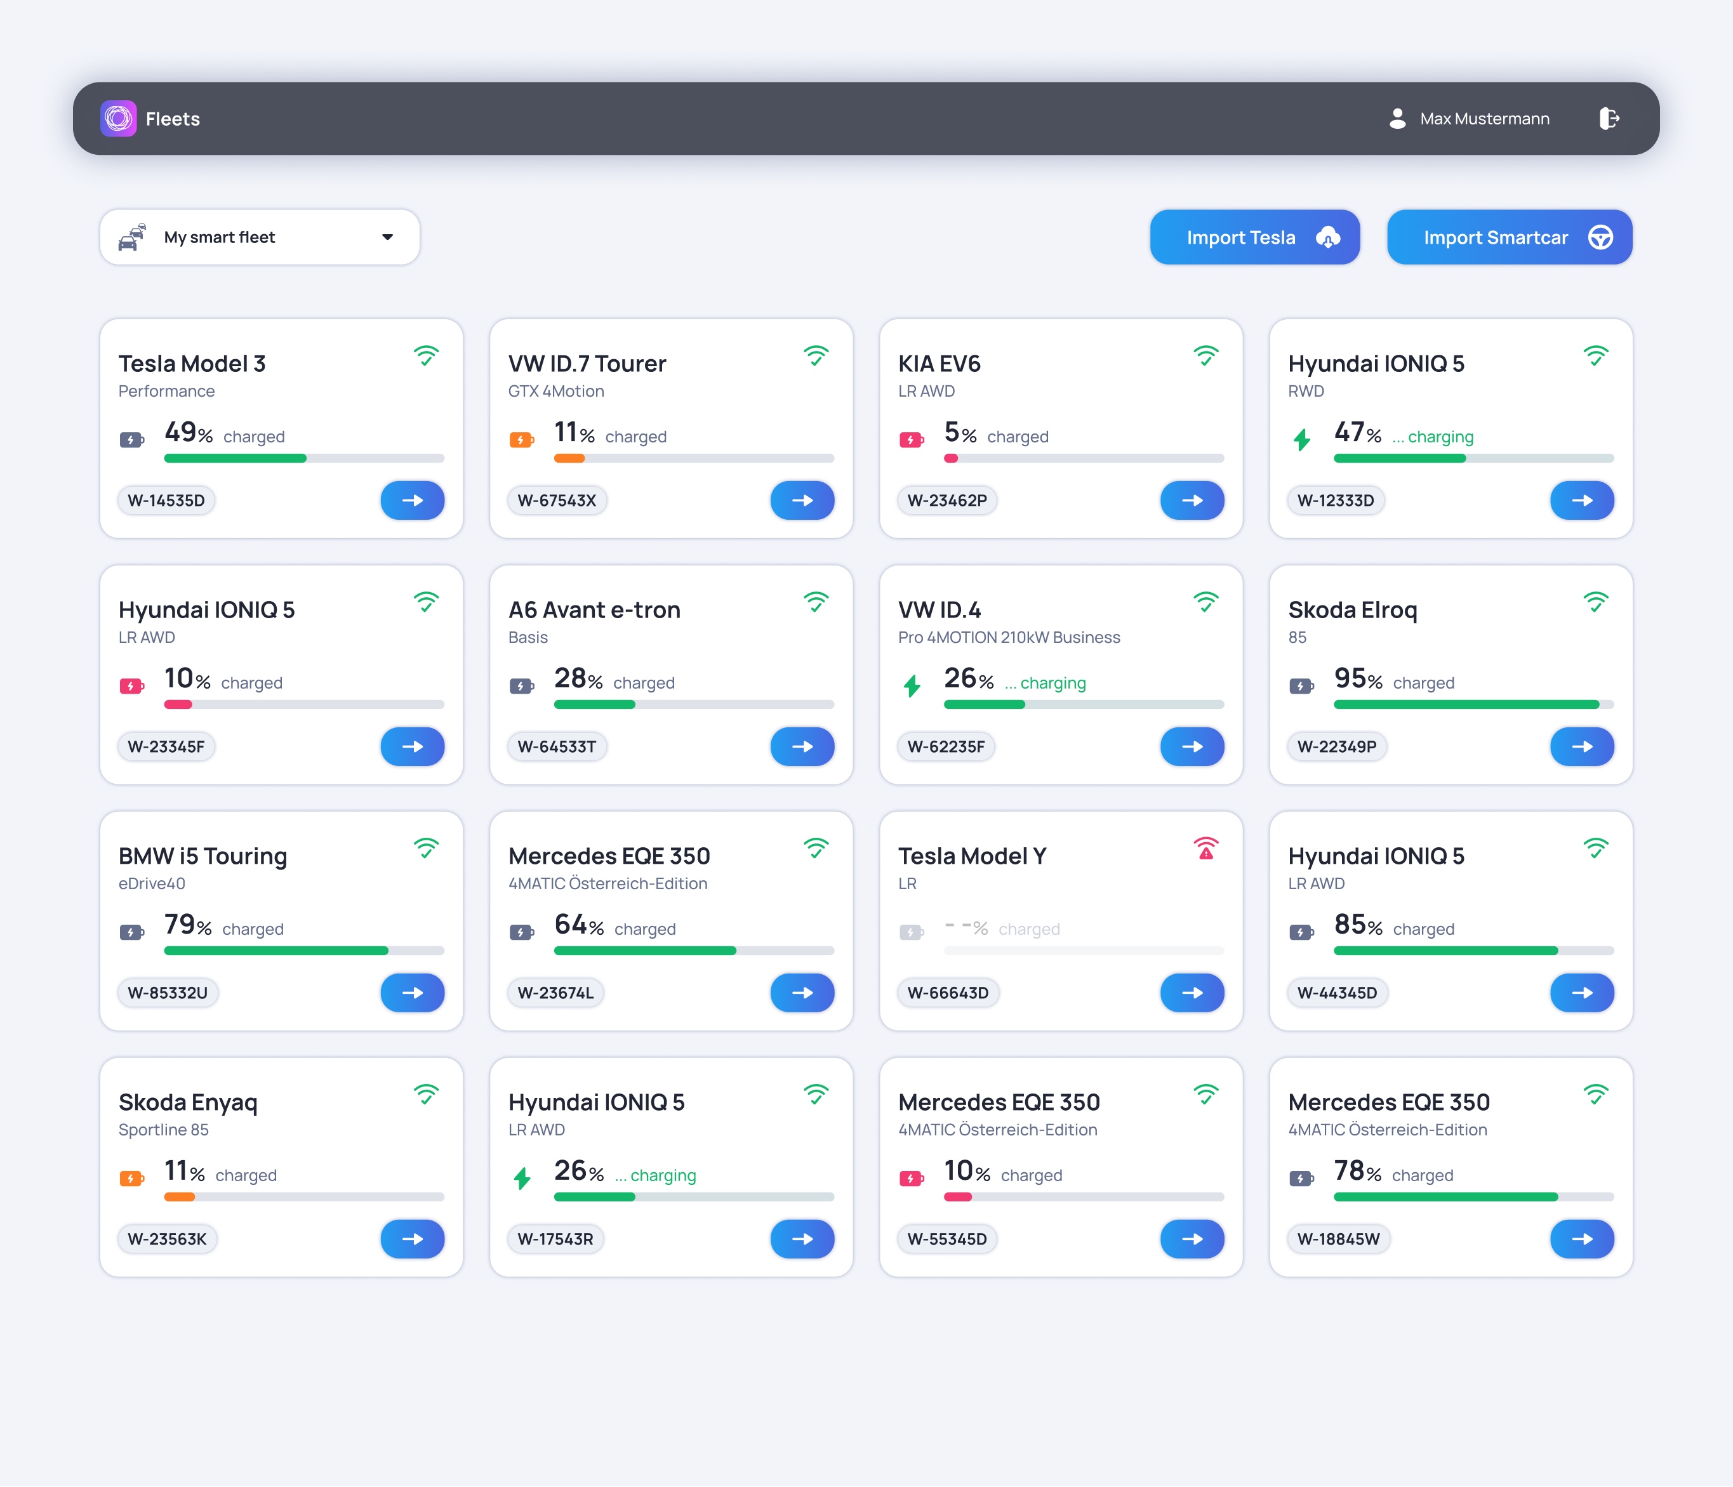Expand fleet selector via caret arrow
The image size is (1733, 1487).
pyautogui.click(x=387, y=237)
